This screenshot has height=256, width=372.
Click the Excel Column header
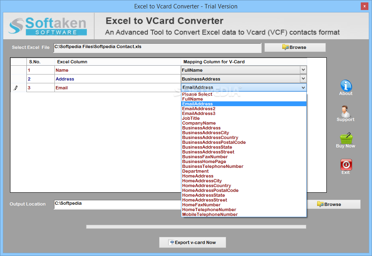[118, 62]
